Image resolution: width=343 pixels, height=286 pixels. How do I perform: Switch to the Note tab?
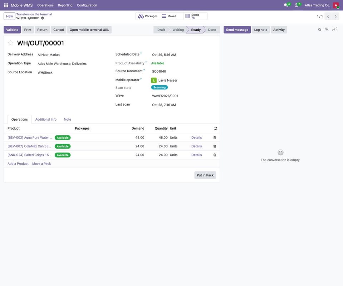(x=67, y=119)
